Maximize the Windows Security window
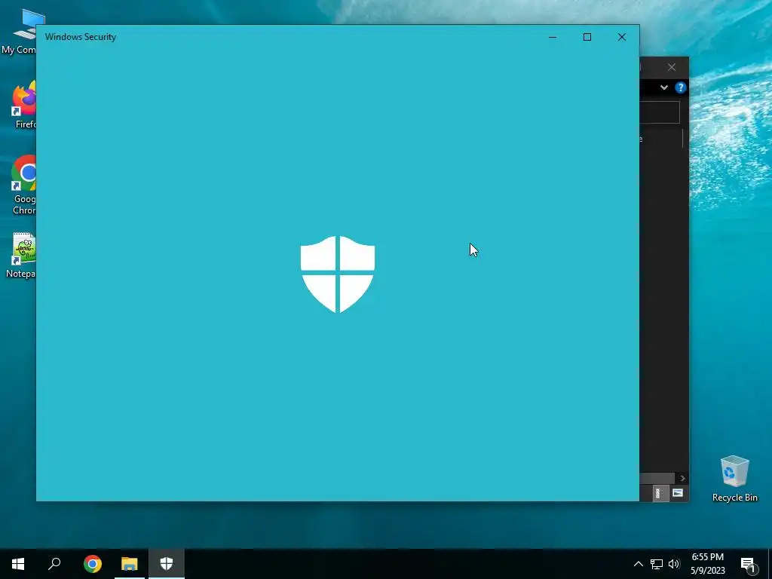The width and height of the screenshot is (772, 579). tap(587, 37)
